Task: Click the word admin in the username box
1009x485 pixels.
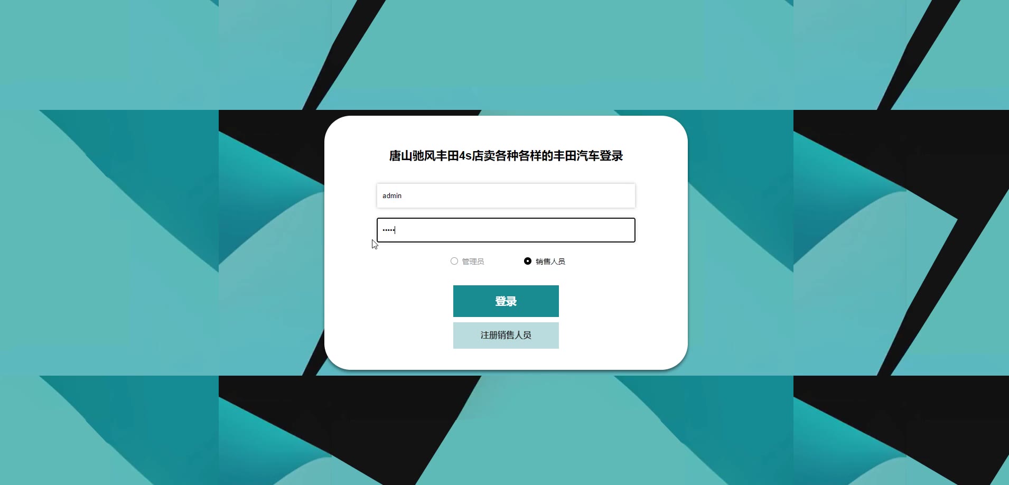Action: (x=392, y=196)
